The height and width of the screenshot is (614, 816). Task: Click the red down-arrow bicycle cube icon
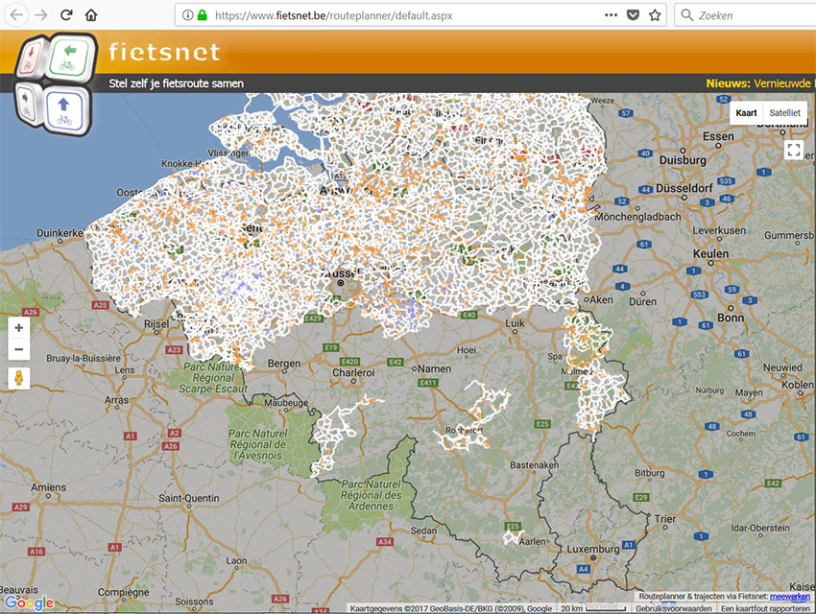(x=30, y=59)
